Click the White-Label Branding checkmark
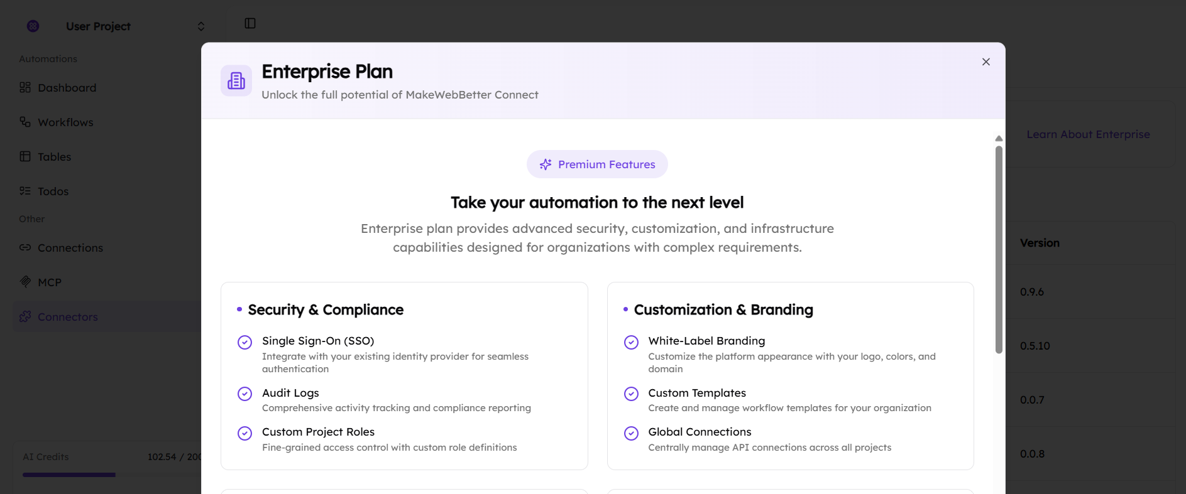Screen dimensions: 1186x494 (x=631, y=342)
